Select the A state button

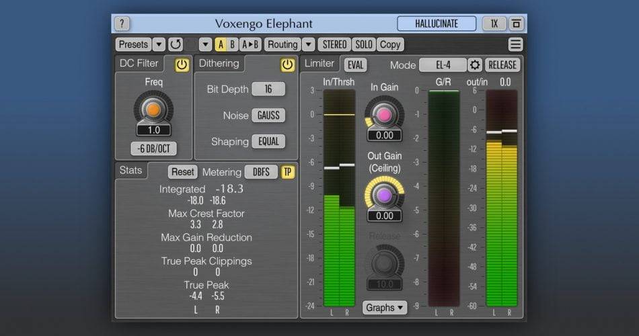(x=221, y=44)
